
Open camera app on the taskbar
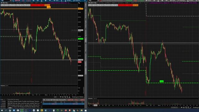point(18,110)
